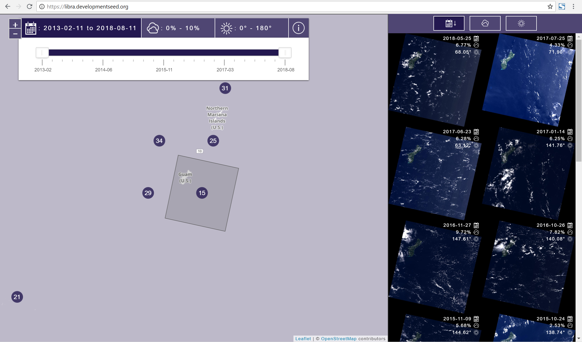This screenshot has width=582, height=342.
Task: Select map cluster marker 25
Action: [x=213, y=141]
